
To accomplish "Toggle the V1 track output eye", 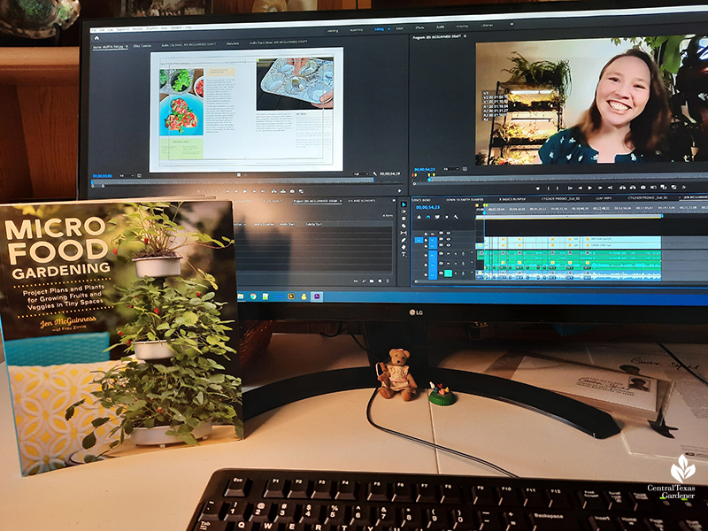I will [449, 245].
